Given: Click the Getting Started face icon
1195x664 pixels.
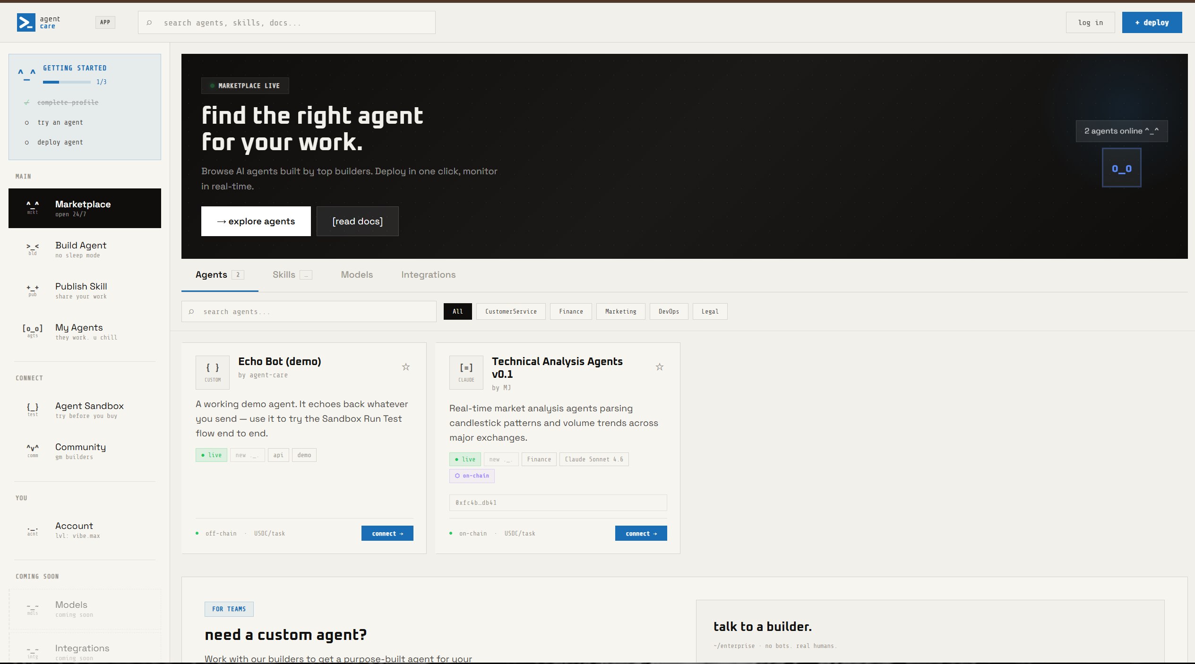Looking at the screenshot, I should (x=27, y=74).
